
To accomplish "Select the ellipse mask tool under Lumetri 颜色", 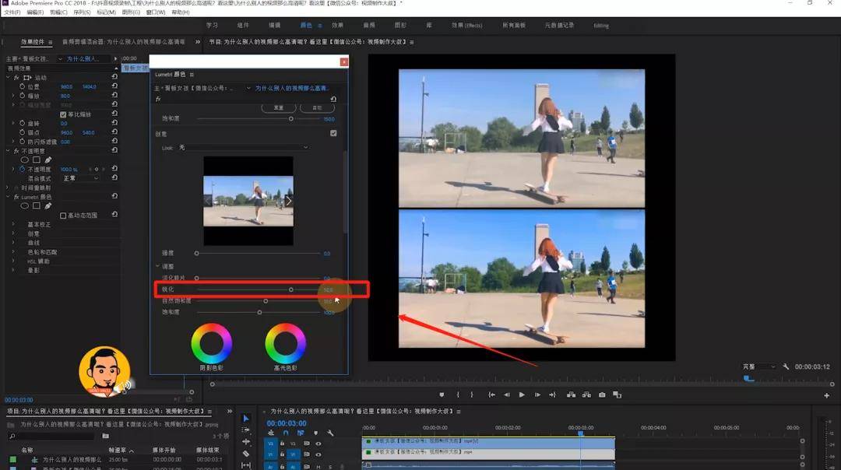I will click(25, 205).
